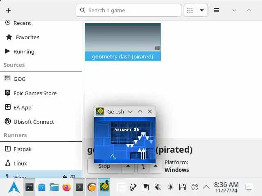This screenshot has width=262, height=196.
Task: Open the Arch Linux application launcher
Action: (14, 187)
